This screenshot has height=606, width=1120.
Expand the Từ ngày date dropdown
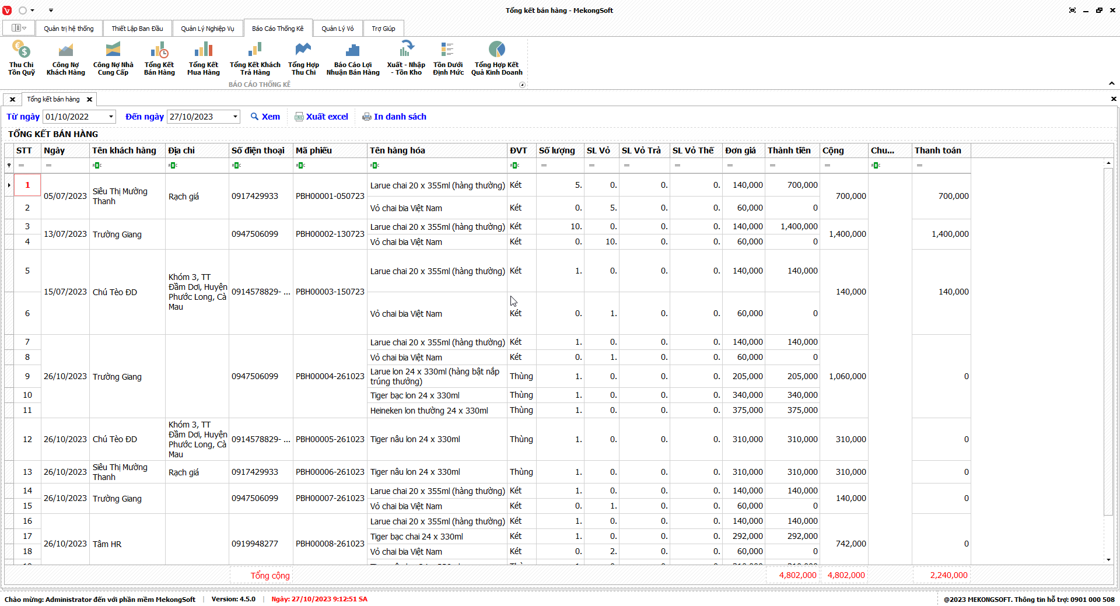pyautogui.click(x=111, y=117)
